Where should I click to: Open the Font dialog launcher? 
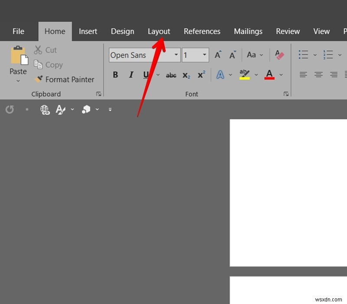click(x=286, y=94)
